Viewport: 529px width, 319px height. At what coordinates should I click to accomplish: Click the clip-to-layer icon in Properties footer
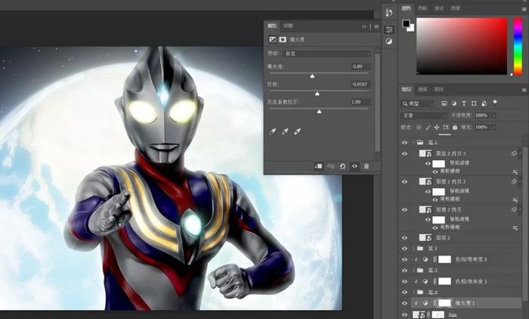pyautogui.click(x=318, y=166)
